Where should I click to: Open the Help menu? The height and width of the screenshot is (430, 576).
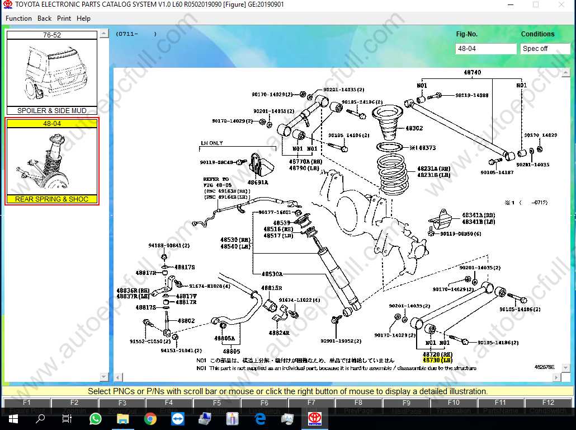(x=83, y=18)
